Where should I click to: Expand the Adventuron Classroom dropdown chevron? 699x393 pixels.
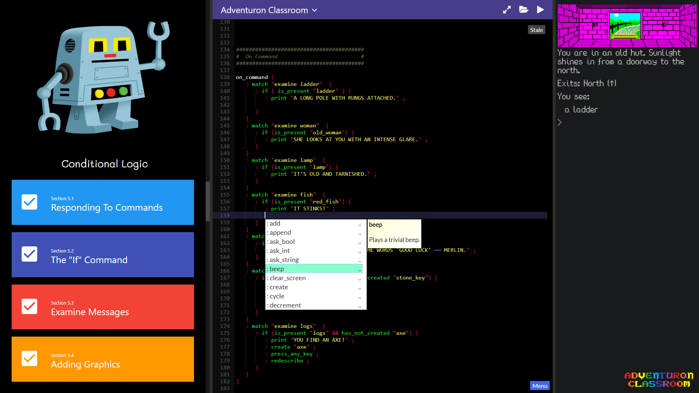[x=315, y=10]
